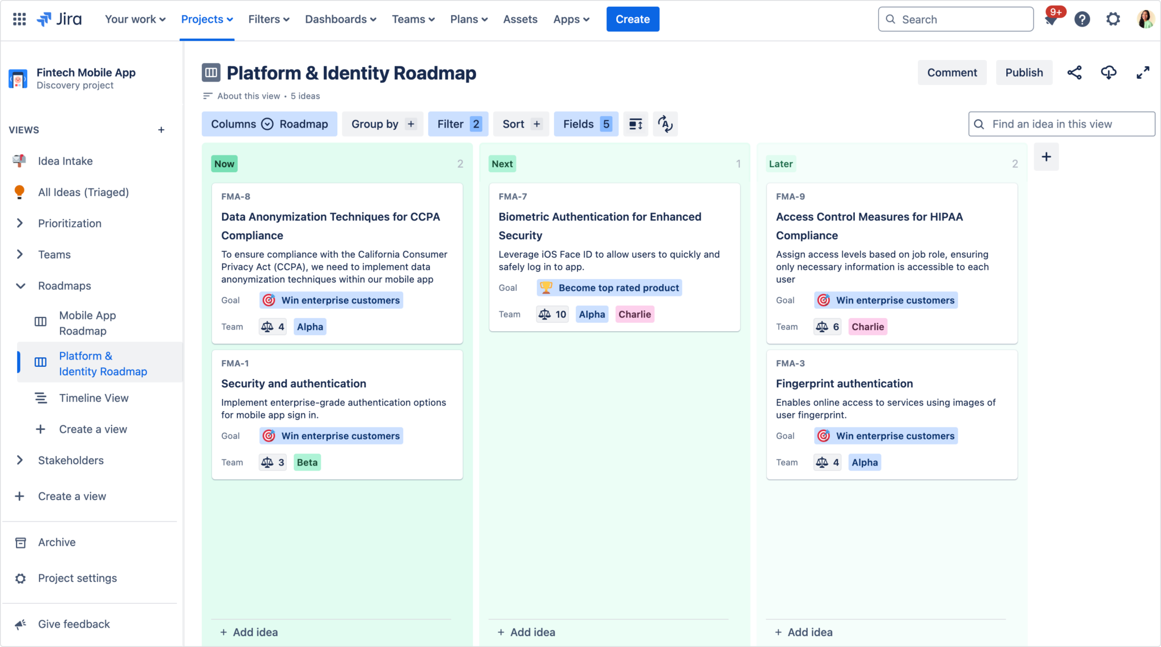Open the Dashboards menu
The width and height of the screenshot is (1161, 647).
point(340,19)
